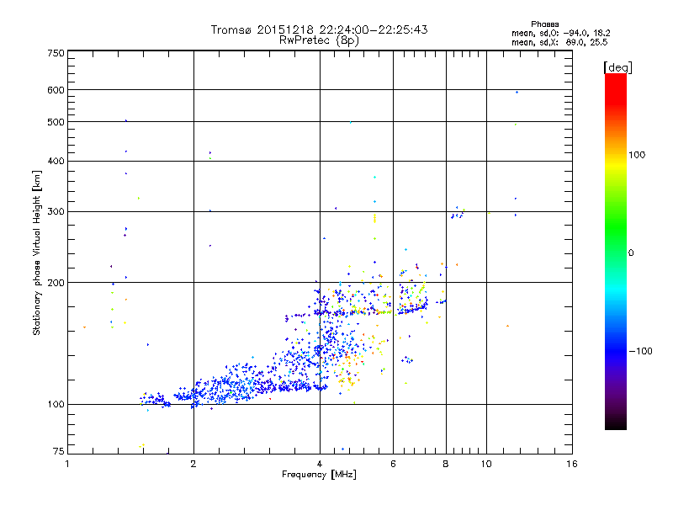Click the colorbar tick label "-100"
The image size is (673, 505).
point(640,351)
